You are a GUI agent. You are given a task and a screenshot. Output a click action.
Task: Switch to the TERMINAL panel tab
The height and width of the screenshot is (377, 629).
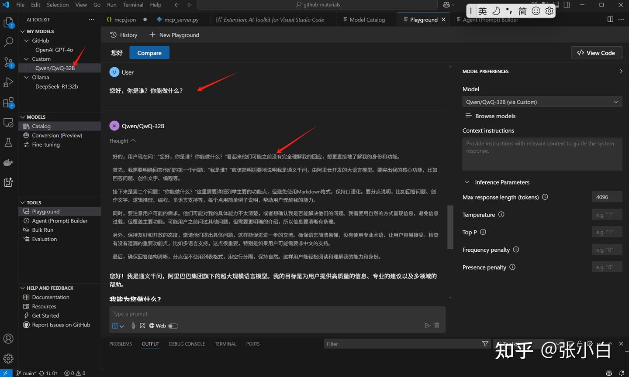(225, 344)
